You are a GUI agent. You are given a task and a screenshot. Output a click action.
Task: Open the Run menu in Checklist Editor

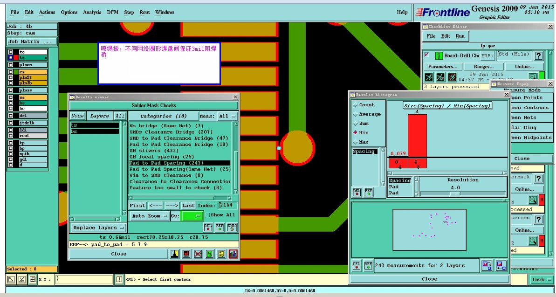click(460, 36)
